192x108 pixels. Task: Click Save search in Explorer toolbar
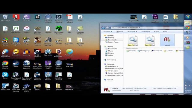click(146, 31)
